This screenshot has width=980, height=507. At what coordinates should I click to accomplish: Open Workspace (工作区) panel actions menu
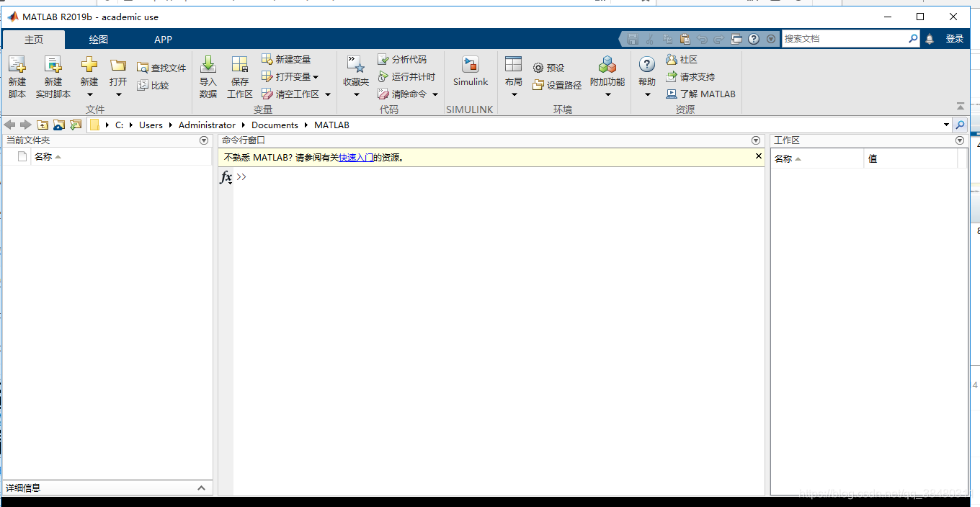tap(960, 140)
